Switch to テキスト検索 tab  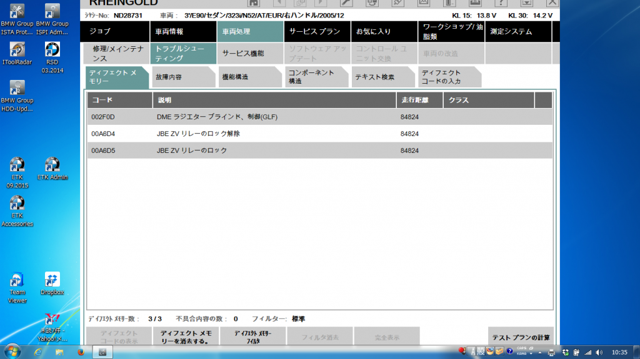pos(383,77)
